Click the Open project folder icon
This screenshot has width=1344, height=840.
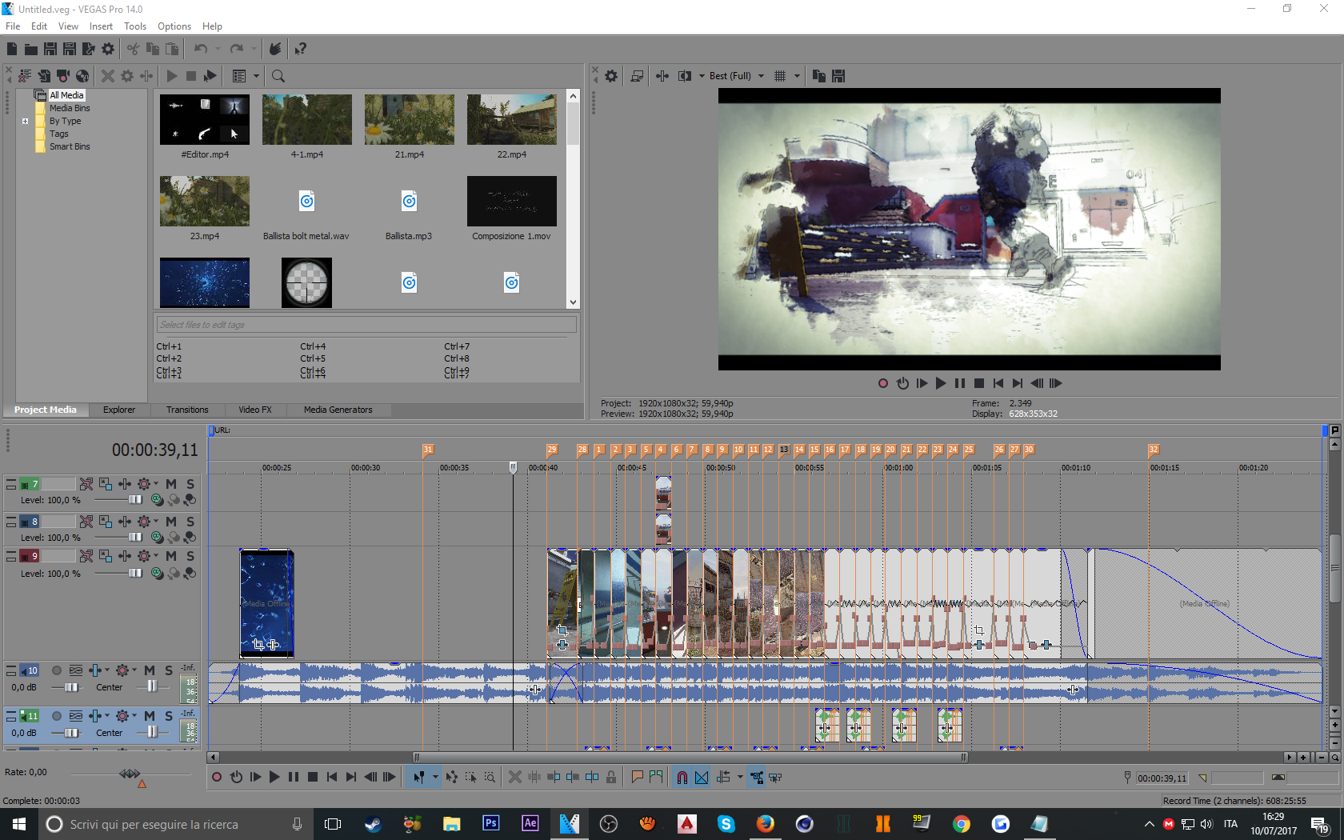[31, 49]
